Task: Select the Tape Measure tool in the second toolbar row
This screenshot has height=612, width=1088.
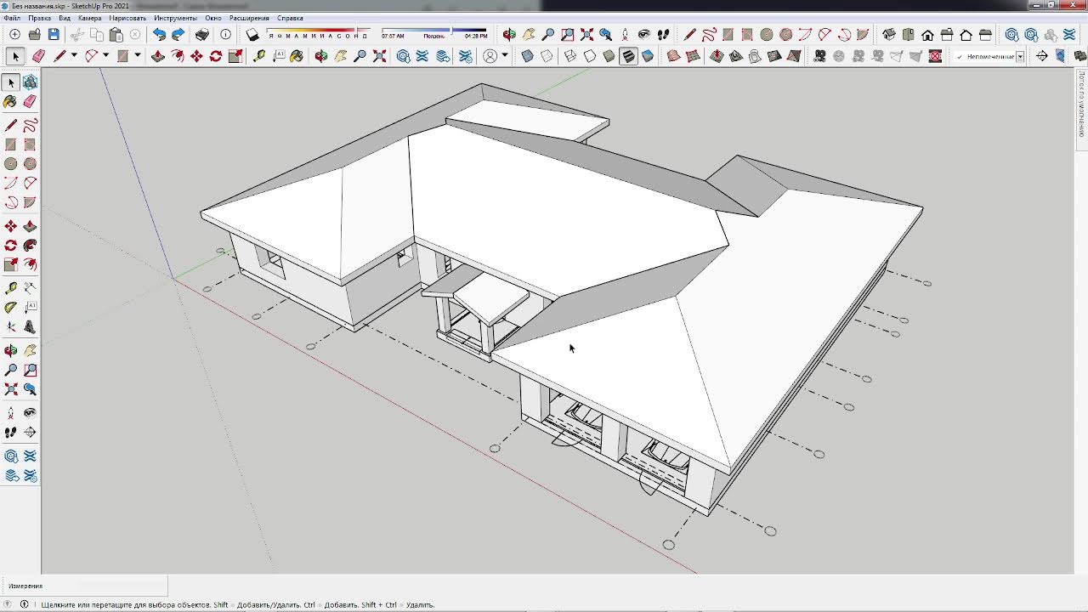Action: click(259, 56)
